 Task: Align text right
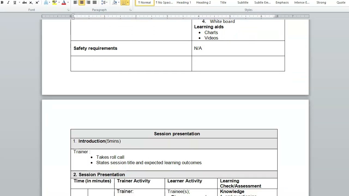pyautogui.click(x=88, y=2)
